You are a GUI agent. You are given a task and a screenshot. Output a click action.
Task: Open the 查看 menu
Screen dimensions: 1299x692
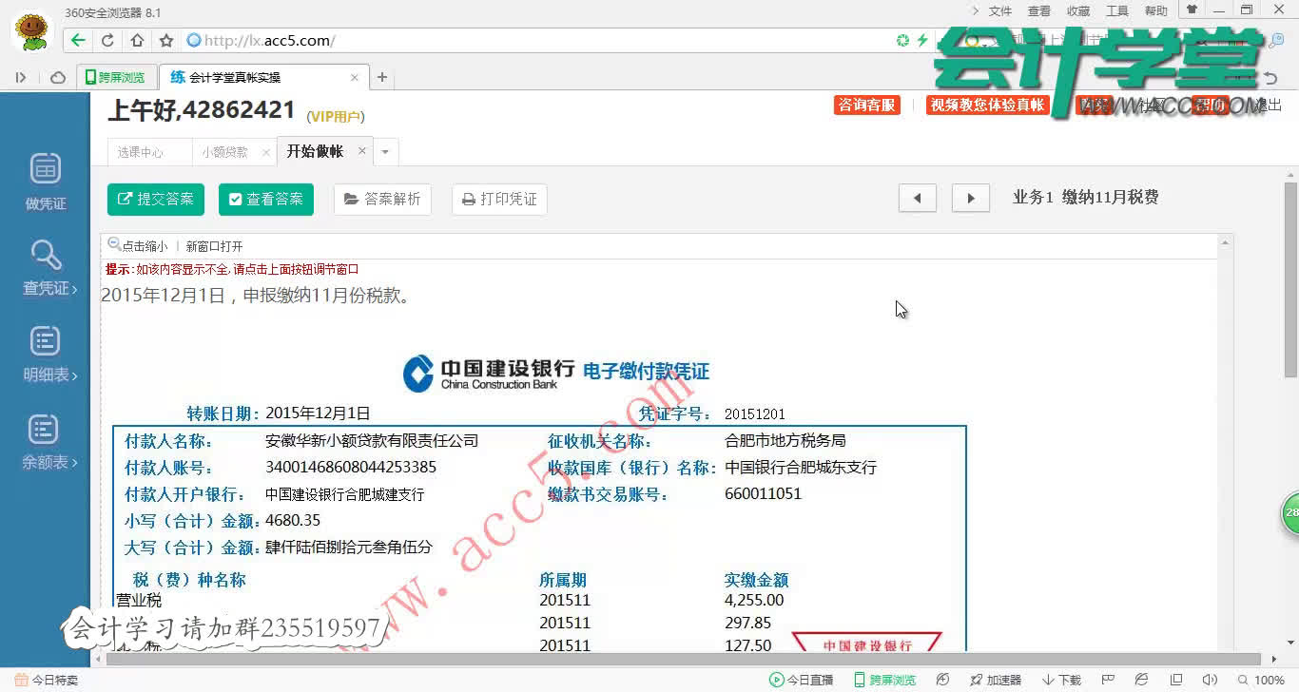coord(1039,11)
